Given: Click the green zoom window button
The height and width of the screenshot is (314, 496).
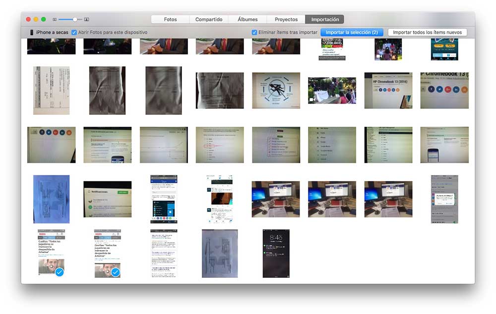Looking at the screenshot, I should pyautogui.click(x=43, y=19).
